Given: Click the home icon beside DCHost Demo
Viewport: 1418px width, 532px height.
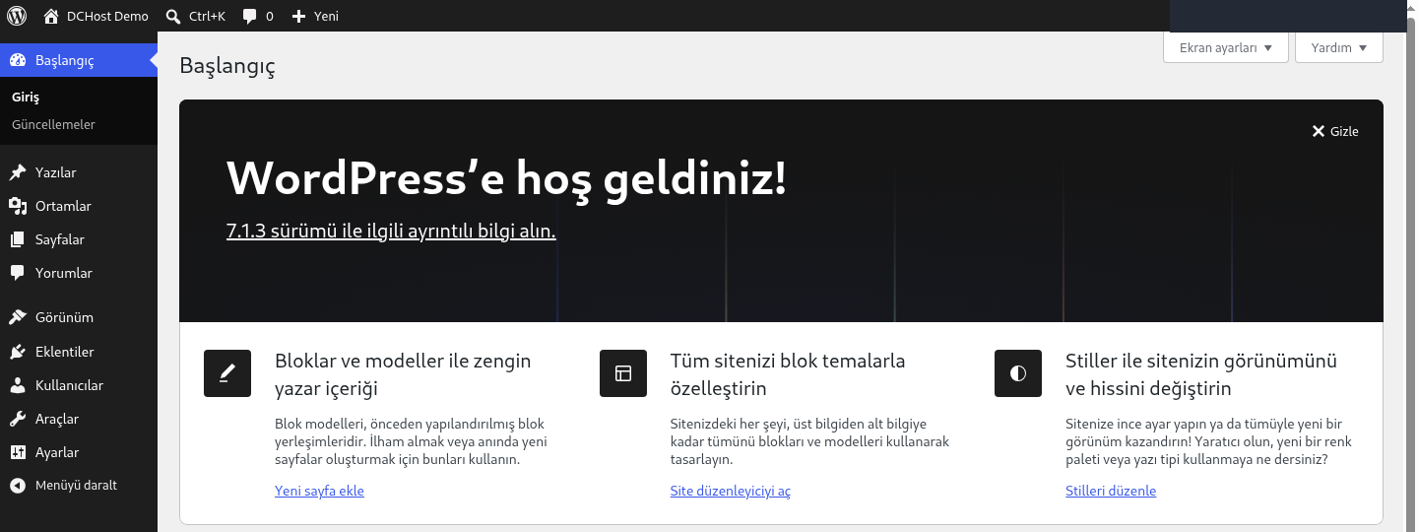Looking at the screenshot, I should click(51, 16).
